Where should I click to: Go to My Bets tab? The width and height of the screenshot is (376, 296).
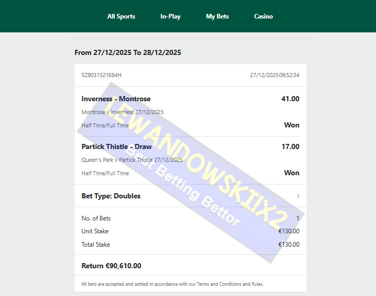click(x=217, y=16)
